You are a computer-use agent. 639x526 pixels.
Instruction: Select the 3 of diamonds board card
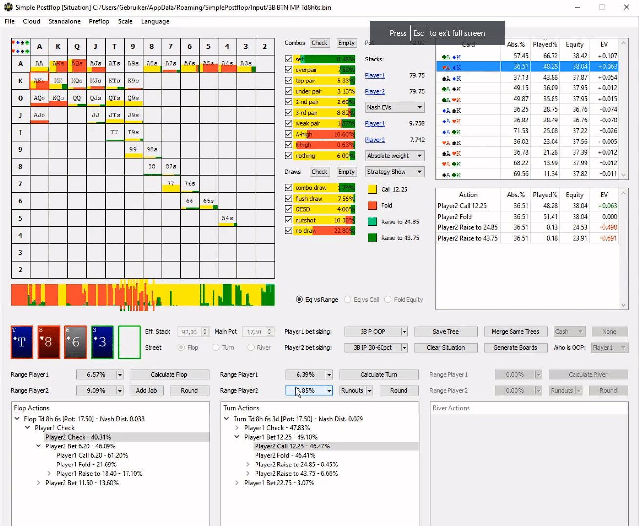pos(102,342)
